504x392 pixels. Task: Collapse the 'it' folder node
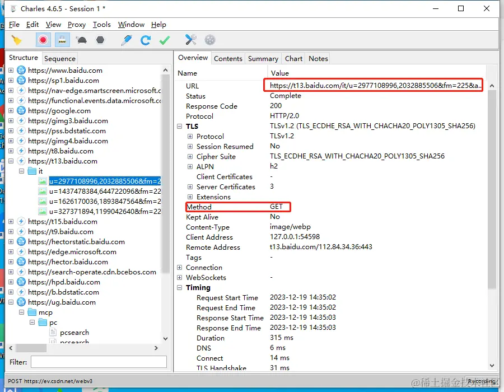tap(21, 171)
